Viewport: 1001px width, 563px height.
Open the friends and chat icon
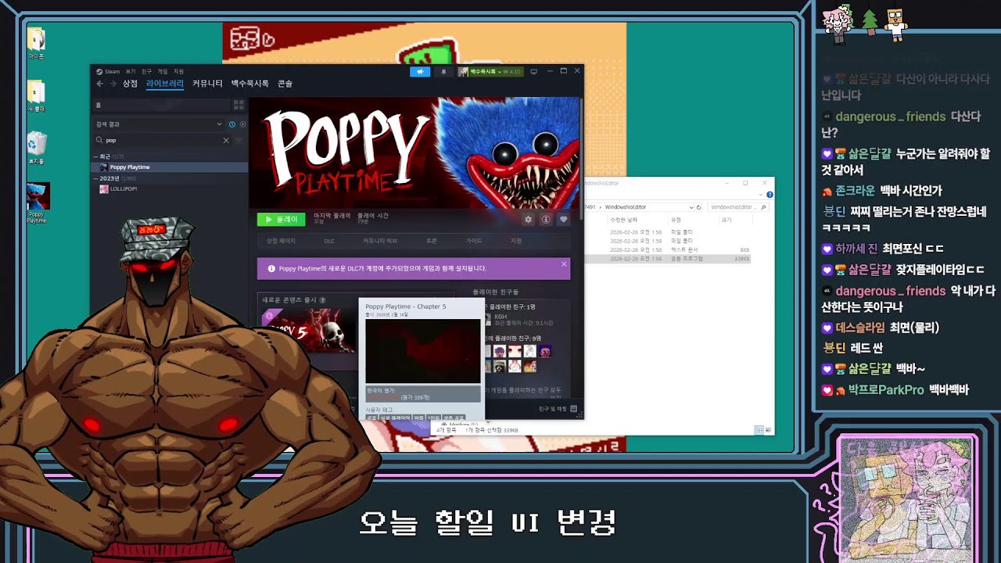click(x=573, y=408)
